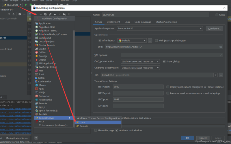Show 33 items more irrelevant entries

54,125
